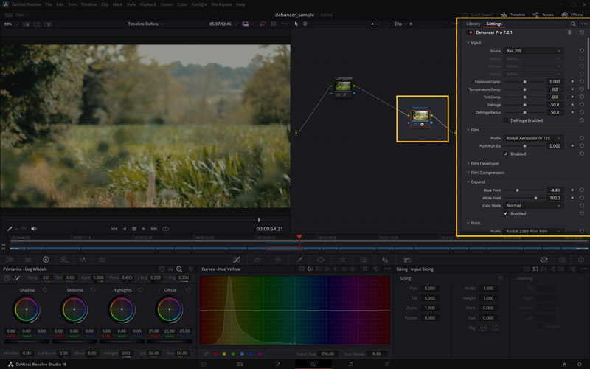This screenshot has height=369, width=590.
Task: Open Print Profile dropdown Kodak 2383 Print Film
Action: [x=533, y=231]
